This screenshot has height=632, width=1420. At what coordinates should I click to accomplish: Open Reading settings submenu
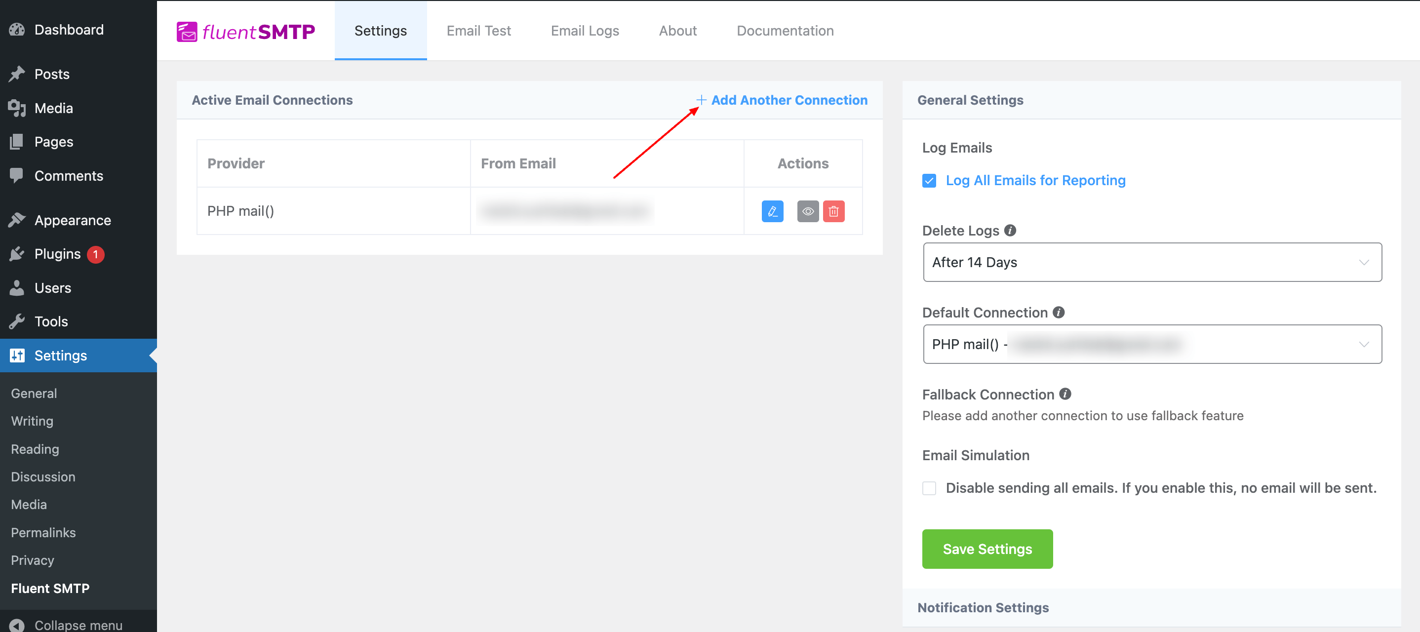[x=35, y=449]
